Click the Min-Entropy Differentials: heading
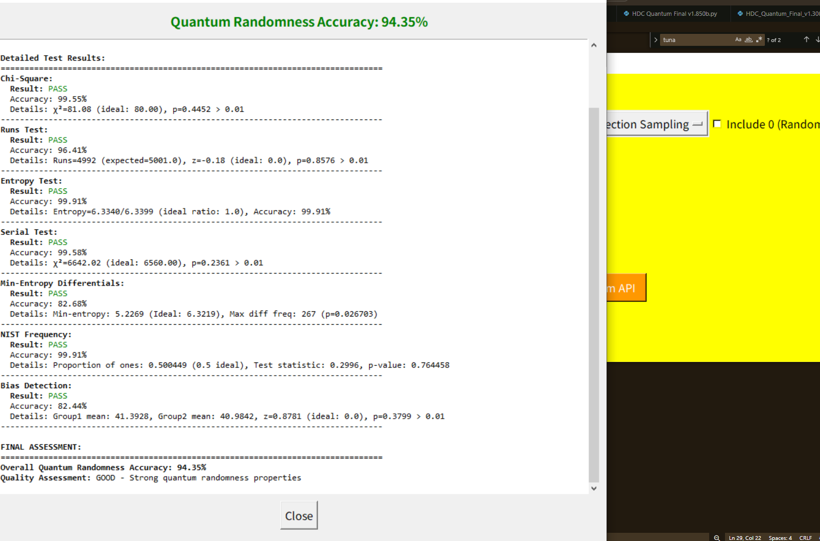820x541 pixels. (62, 283)
